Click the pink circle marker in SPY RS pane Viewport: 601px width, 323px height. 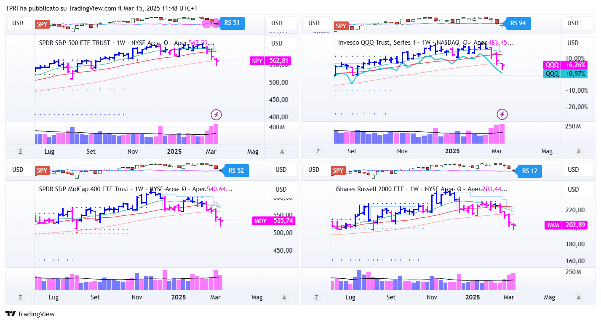click(x=207, y=24)
